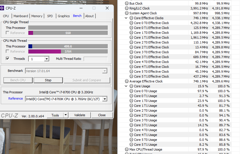Click the Core 0 T1 Effective Clock icon
The image size is (240, 154).
tap(131, 27)
